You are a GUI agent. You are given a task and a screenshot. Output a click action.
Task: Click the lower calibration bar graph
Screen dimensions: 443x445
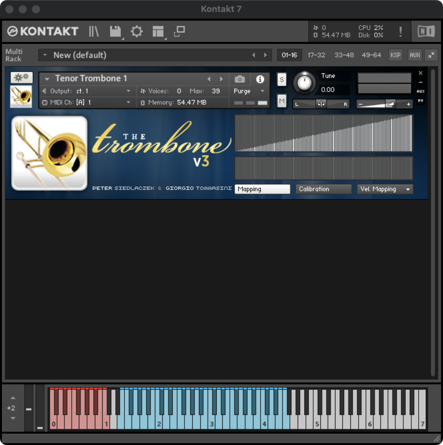[323, 168]
